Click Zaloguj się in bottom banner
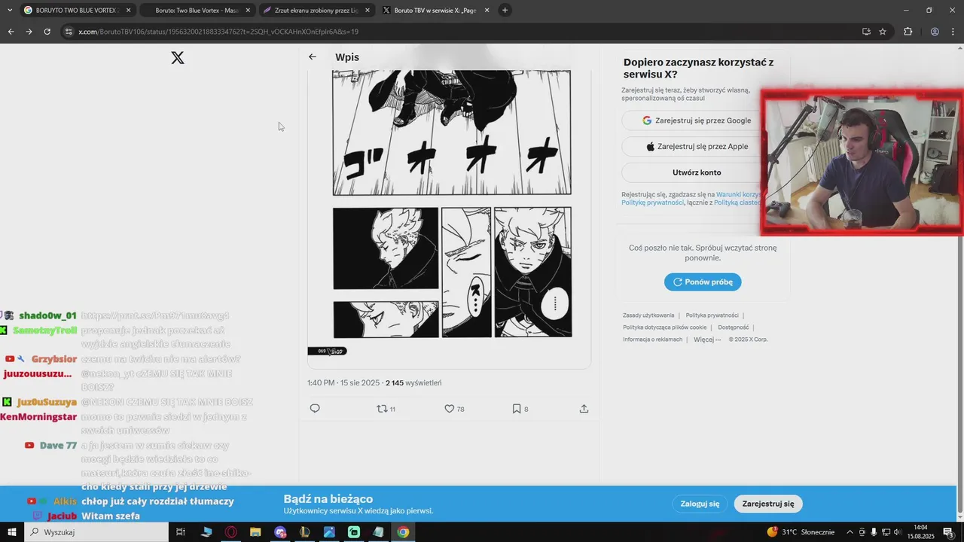 tap(700, 504)
